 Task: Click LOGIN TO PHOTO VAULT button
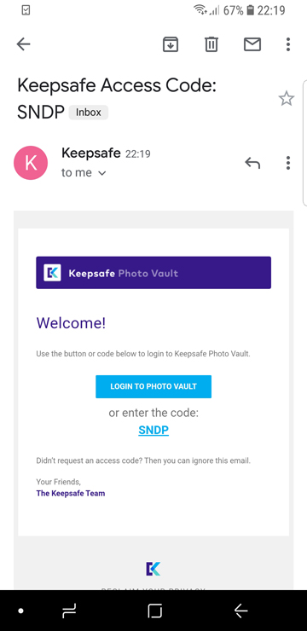point(153,387)
